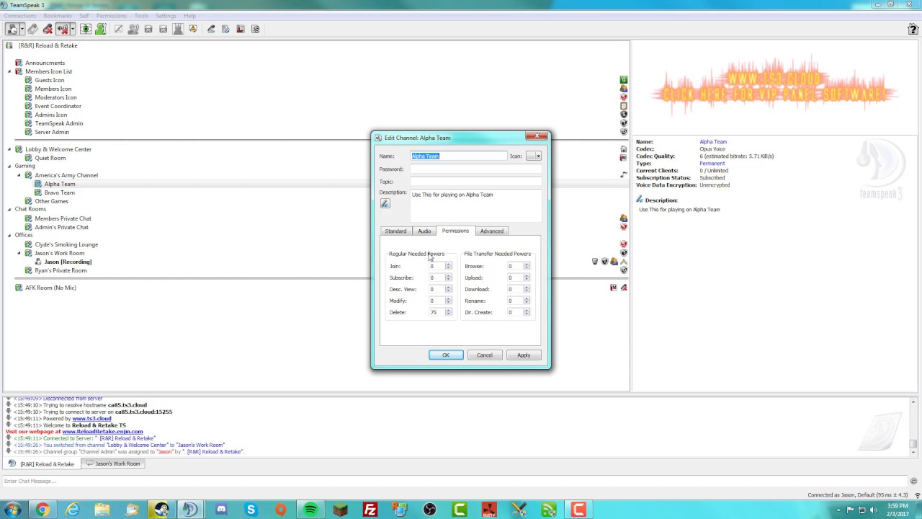Viewport: 922px width, 519px height.
Task: Collapse the Lobby & Welcome Center channel
Action: (9, 149)
